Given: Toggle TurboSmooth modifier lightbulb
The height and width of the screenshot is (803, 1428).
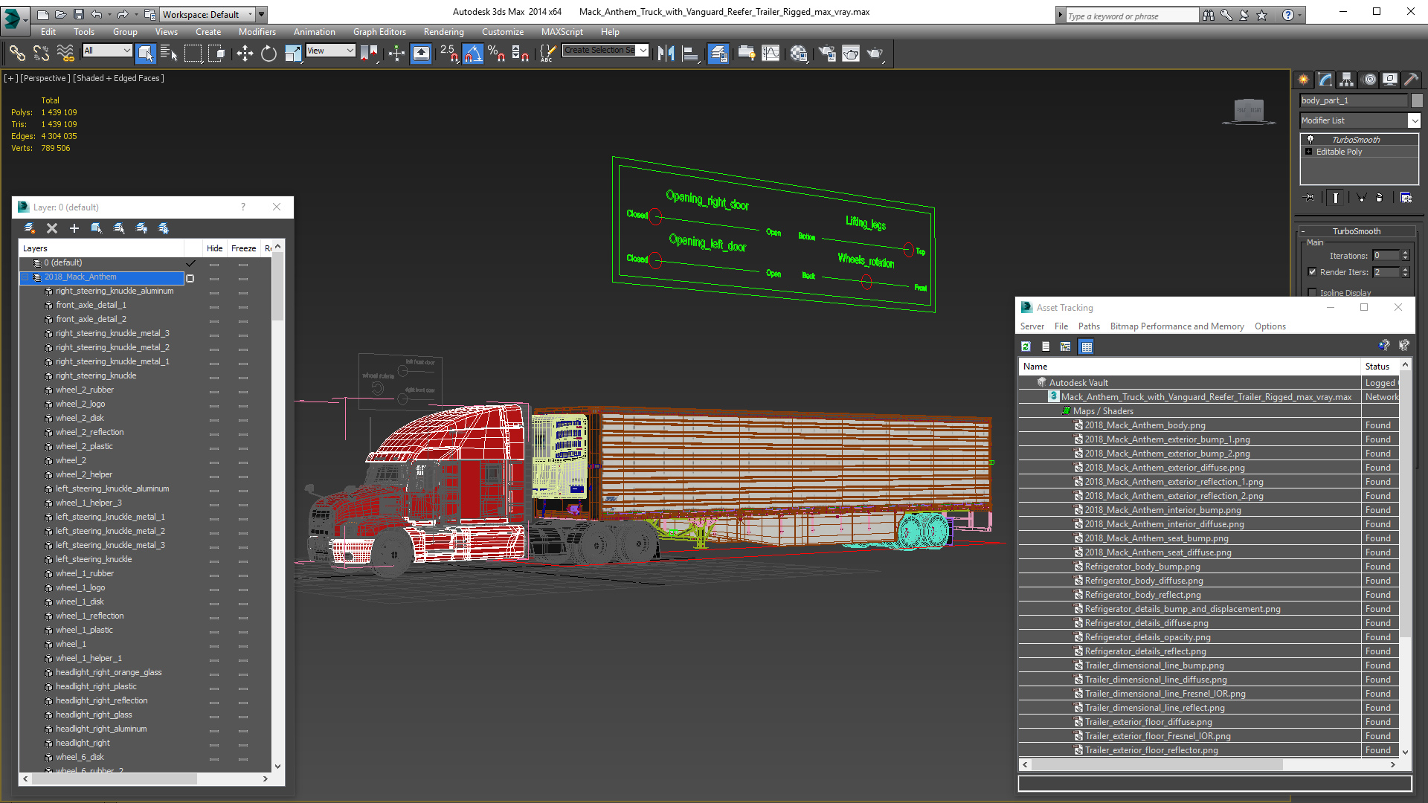Looking at the screenshot, I should (1310, 139).
